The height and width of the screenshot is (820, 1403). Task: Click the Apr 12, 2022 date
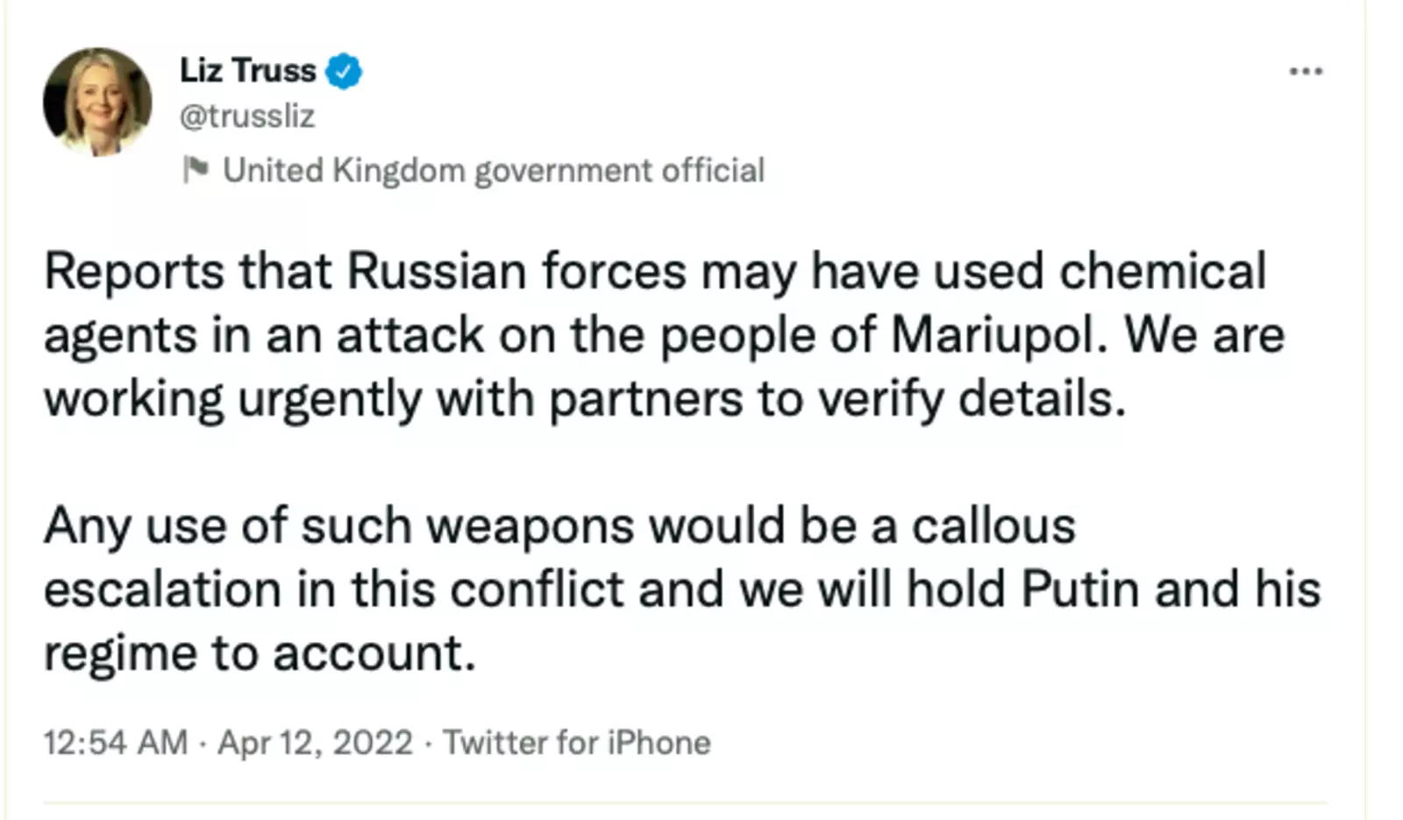click(315, 743)
